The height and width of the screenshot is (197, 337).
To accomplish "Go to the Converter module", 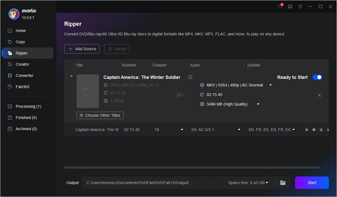I will pos(28,76).
